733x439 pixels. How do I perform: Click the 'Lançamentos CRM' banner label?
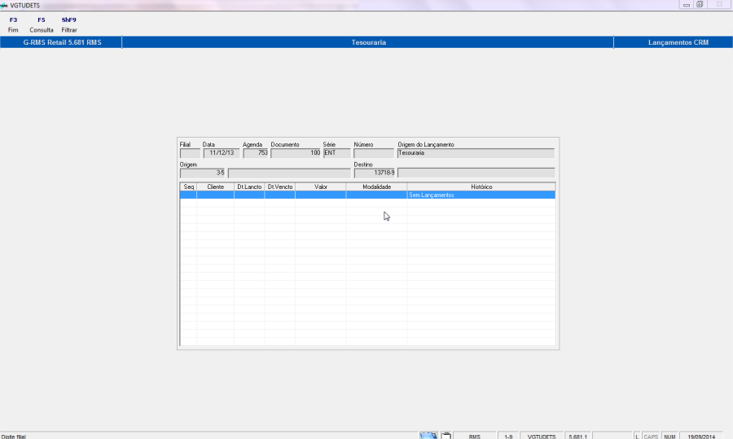click(x=678, y=42)
